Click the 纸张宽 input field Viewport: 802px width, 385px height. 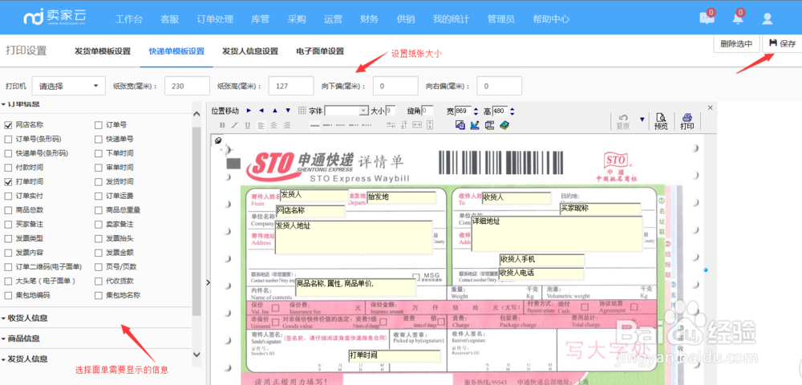tap(187, 86)
